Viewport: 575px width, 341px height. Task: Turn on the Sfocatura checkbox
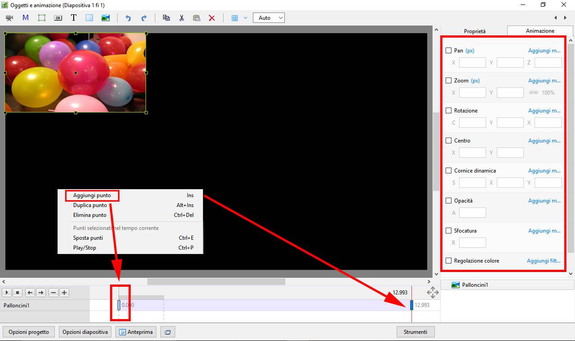448,231
